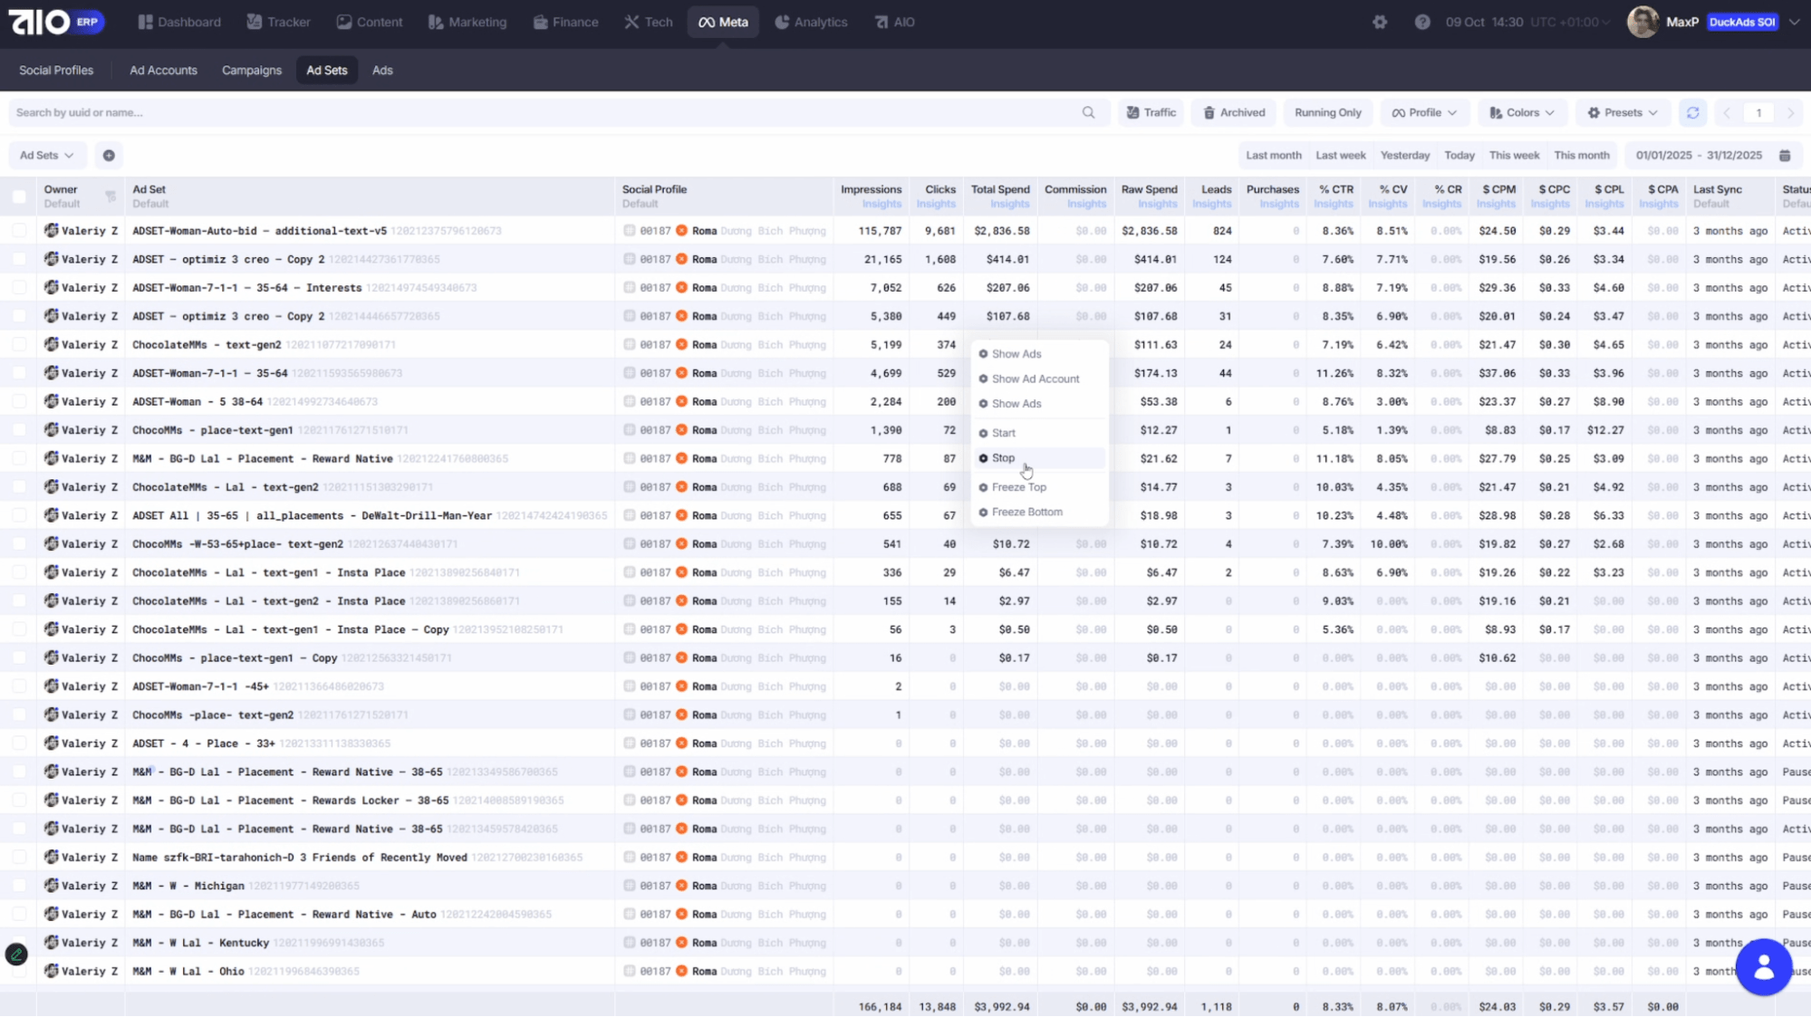Open the blue support chat bubble
The height and width of the screenshot is (1017, 1811).
click(x=1763, y=967)
